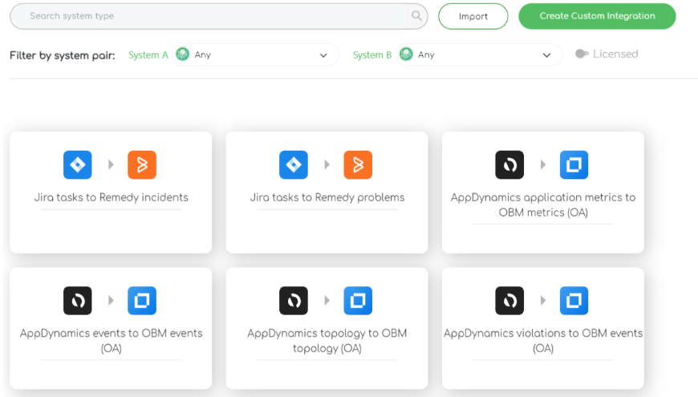Click OBM icon on violations card
This screenshot has height=397, width=698.
pyautogui.click(x=574, y=301)
